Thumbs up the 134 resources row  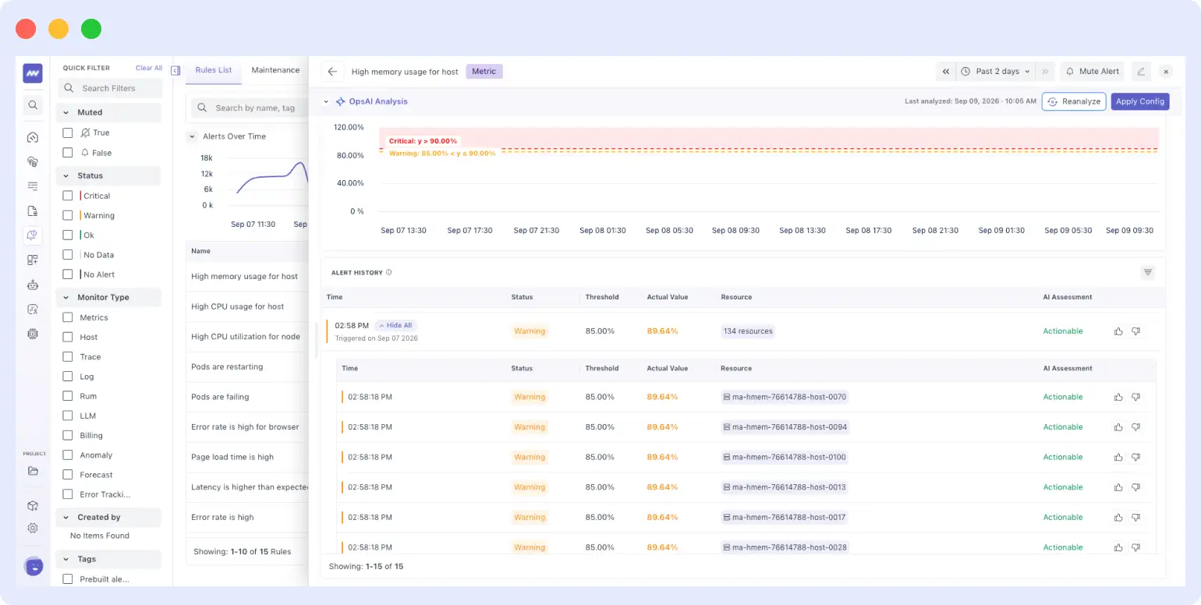pos(1118,331)
